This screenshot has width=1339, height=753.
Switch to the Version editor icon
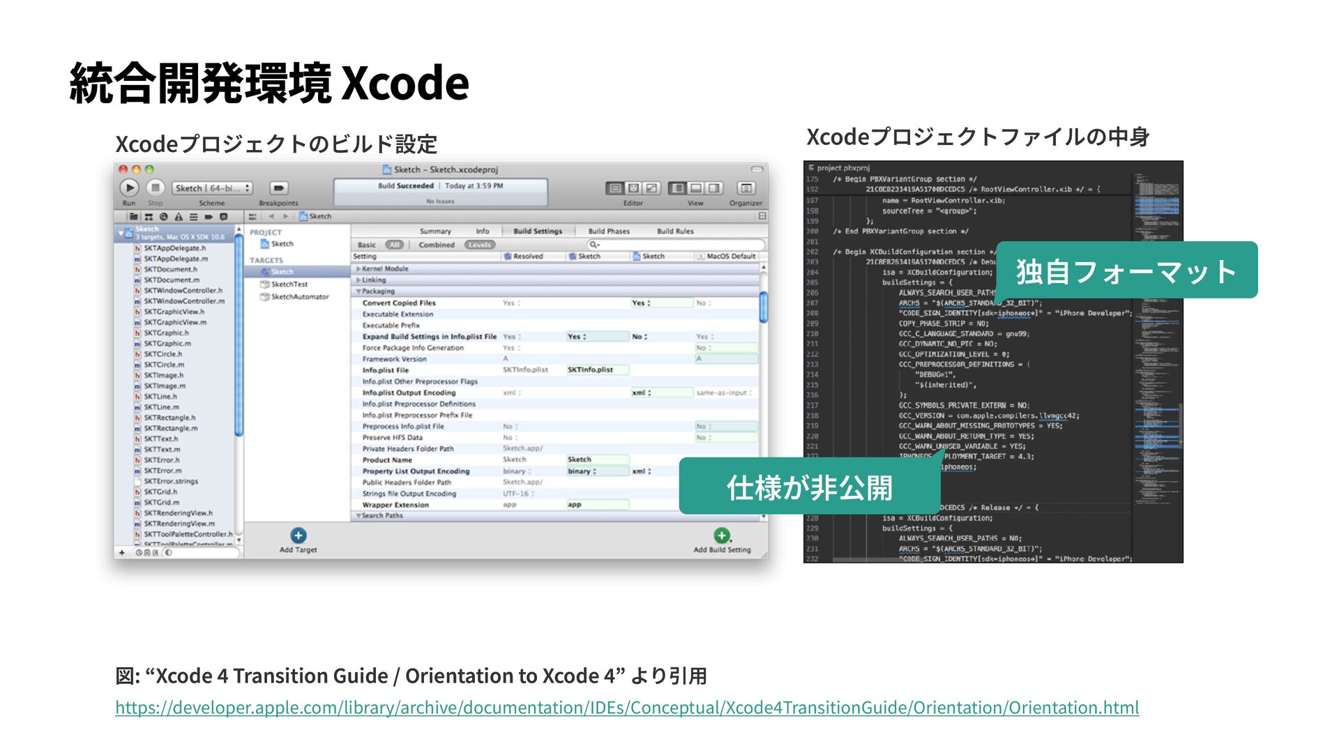click(651, 188)
